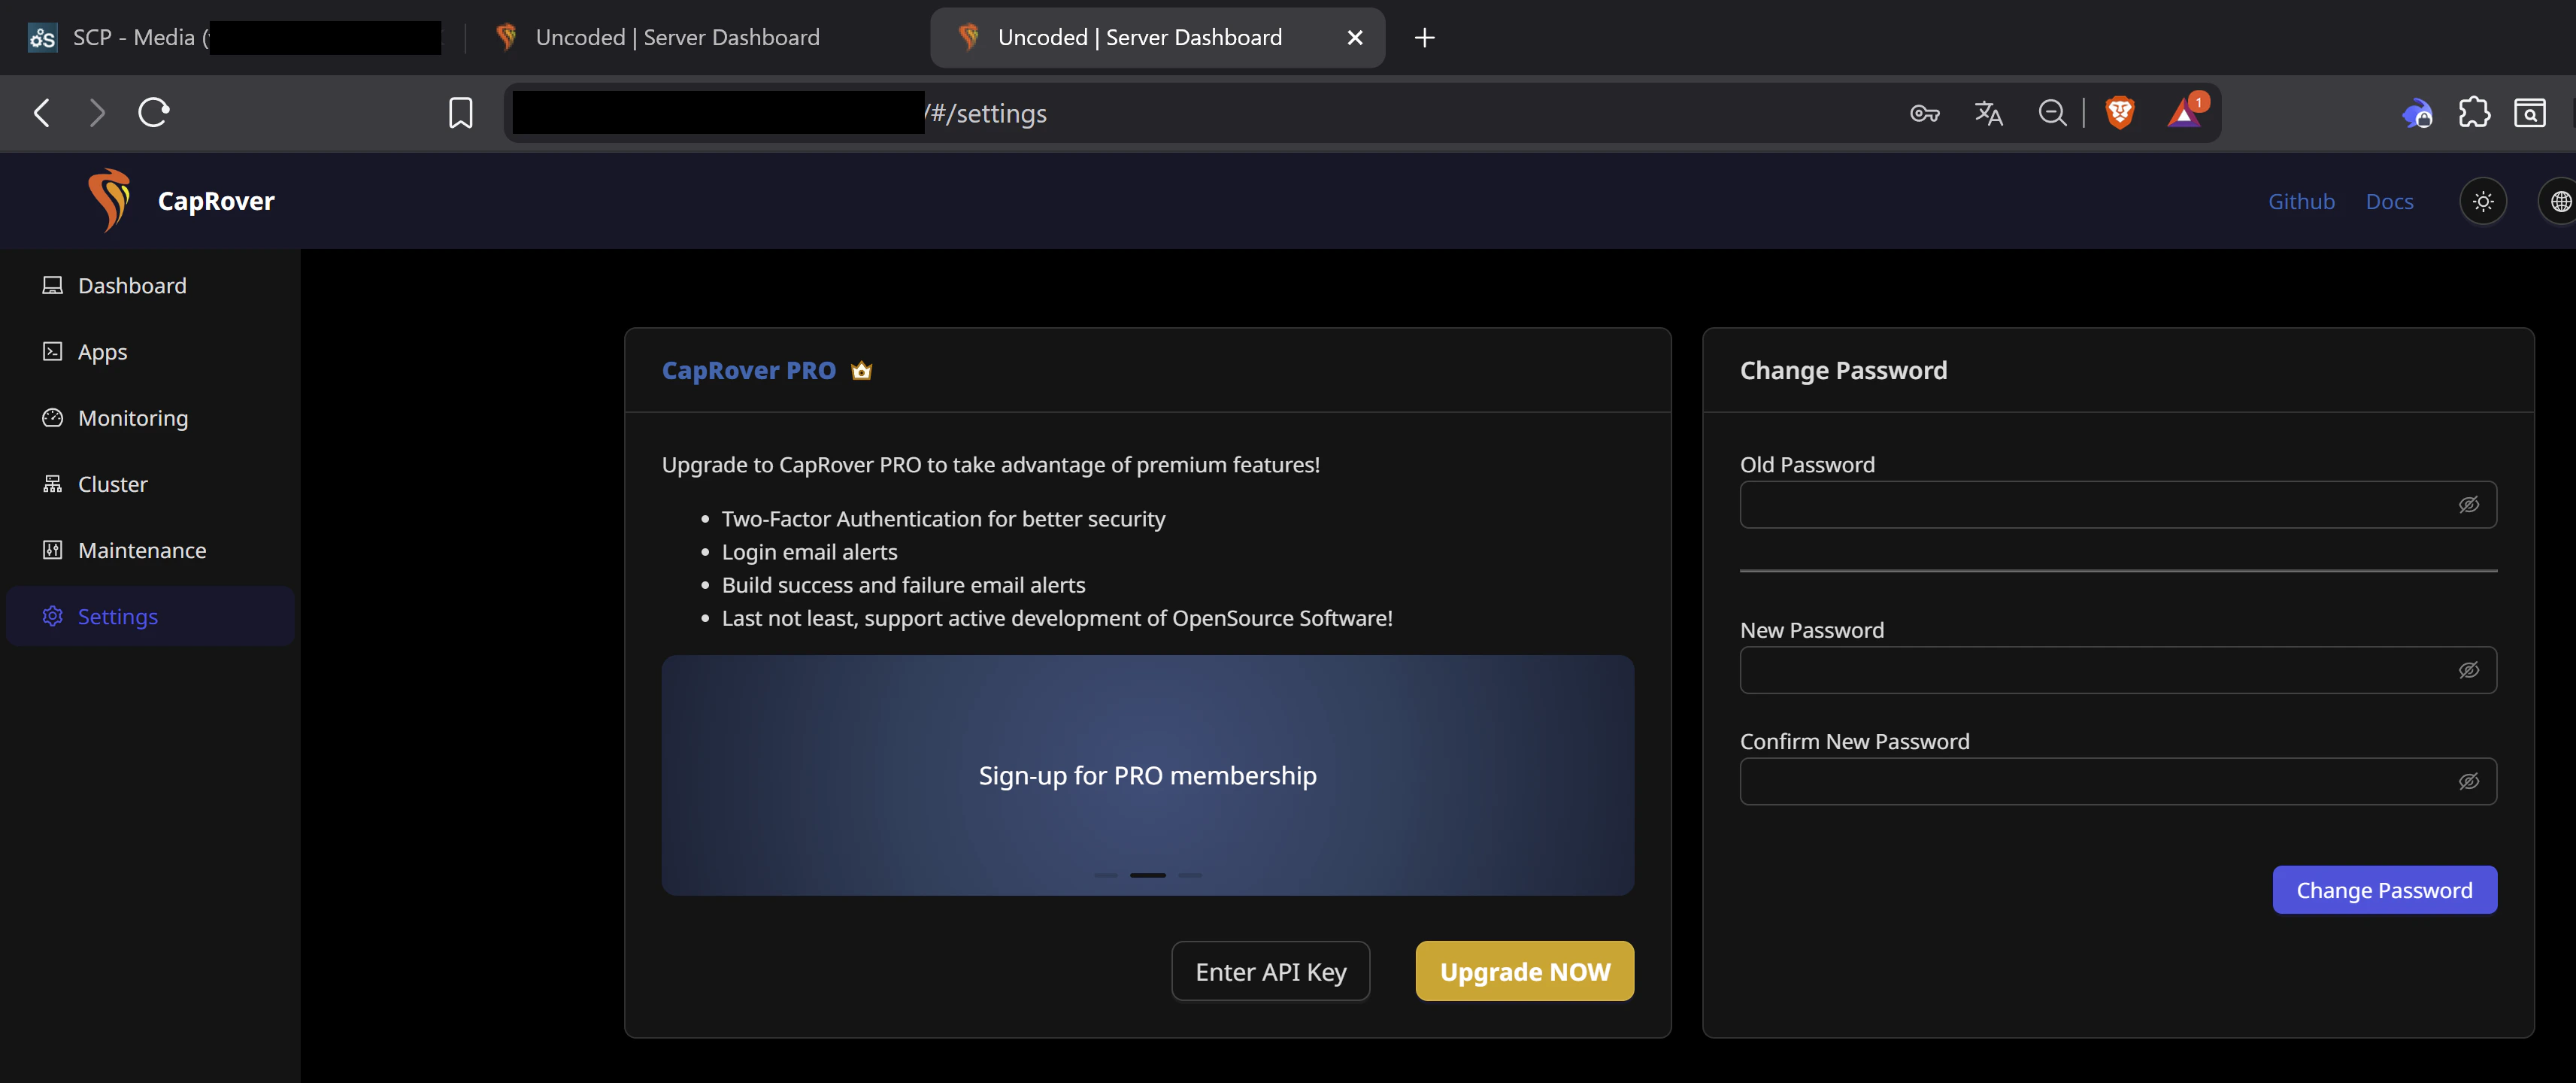2576x1083 pixels.
Task: Click the blue profile extension icon
Action: coord(2417,113)
